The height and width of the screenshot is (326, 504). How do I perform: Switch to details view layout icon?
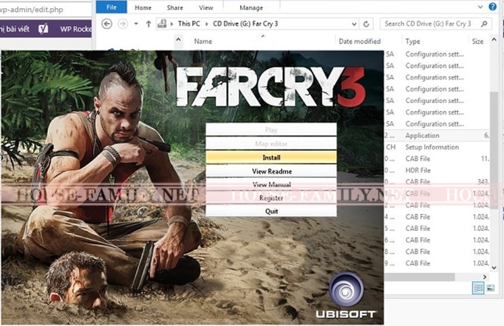coord(478,288)
